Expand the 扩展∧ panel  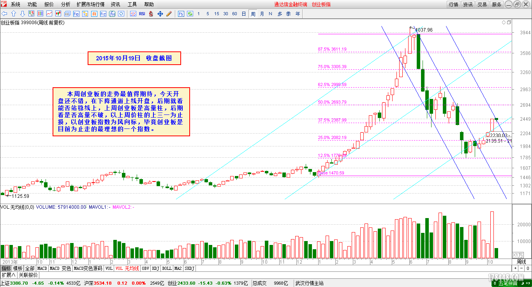(8, 275)
